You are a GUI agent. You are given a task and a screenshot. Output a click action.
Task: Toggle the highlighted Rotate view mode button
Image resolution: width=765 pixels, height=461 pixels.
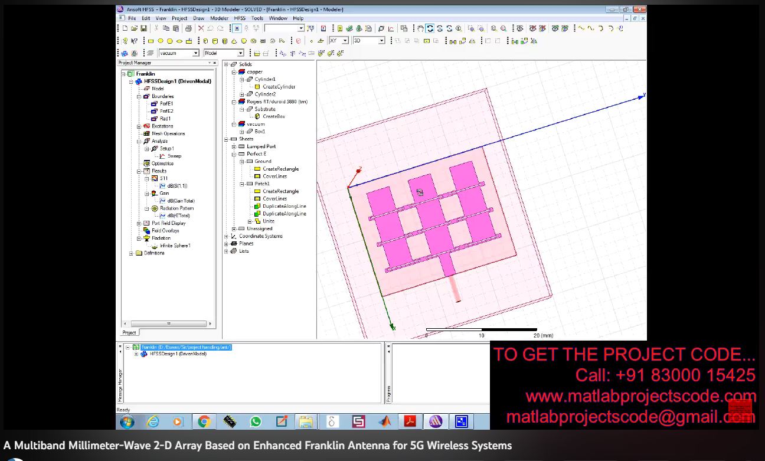point(430,28)
